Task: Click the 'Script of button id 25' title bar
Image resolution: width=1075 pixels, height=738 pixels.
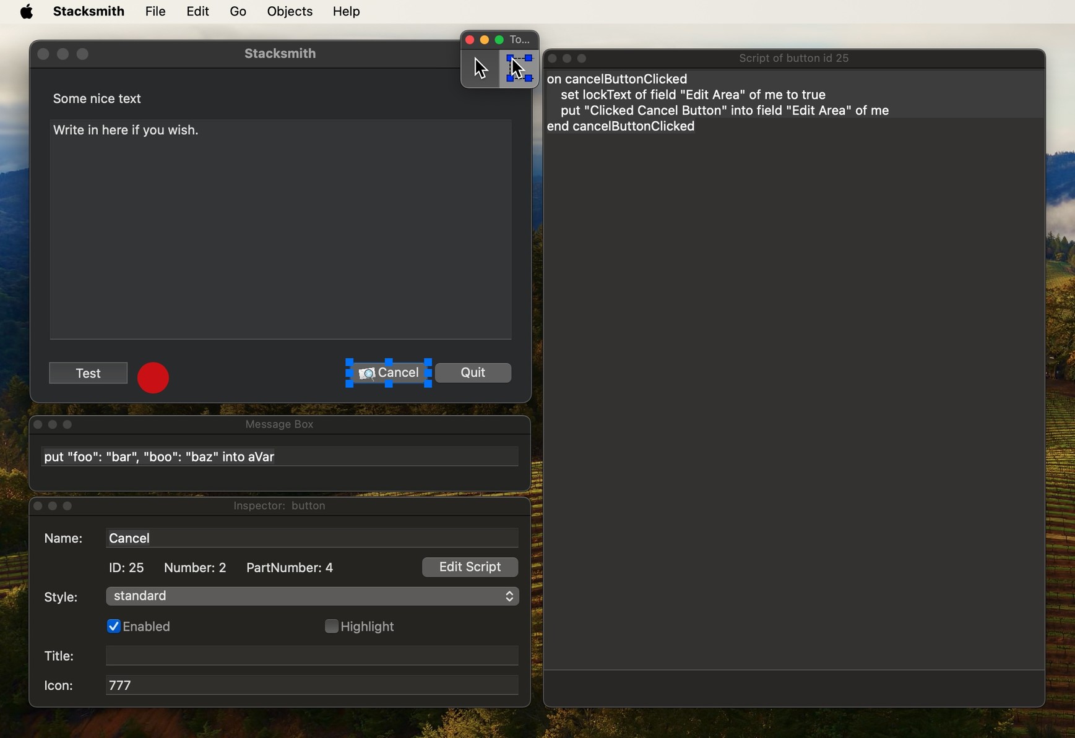Action: [x=794, y=58]
